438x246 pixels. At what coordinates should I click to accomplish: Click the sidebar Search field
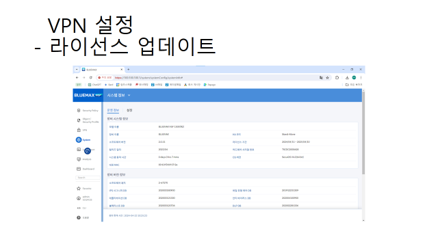tap(88, 178)
